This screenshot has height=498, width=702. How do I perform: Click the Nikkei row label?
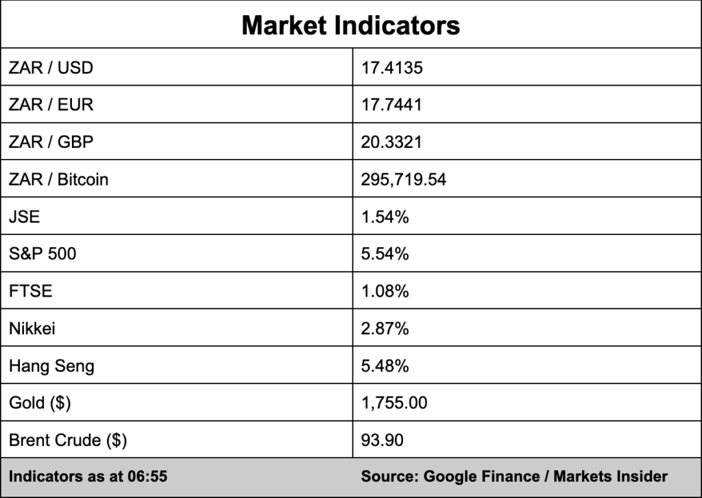point(32,328)
